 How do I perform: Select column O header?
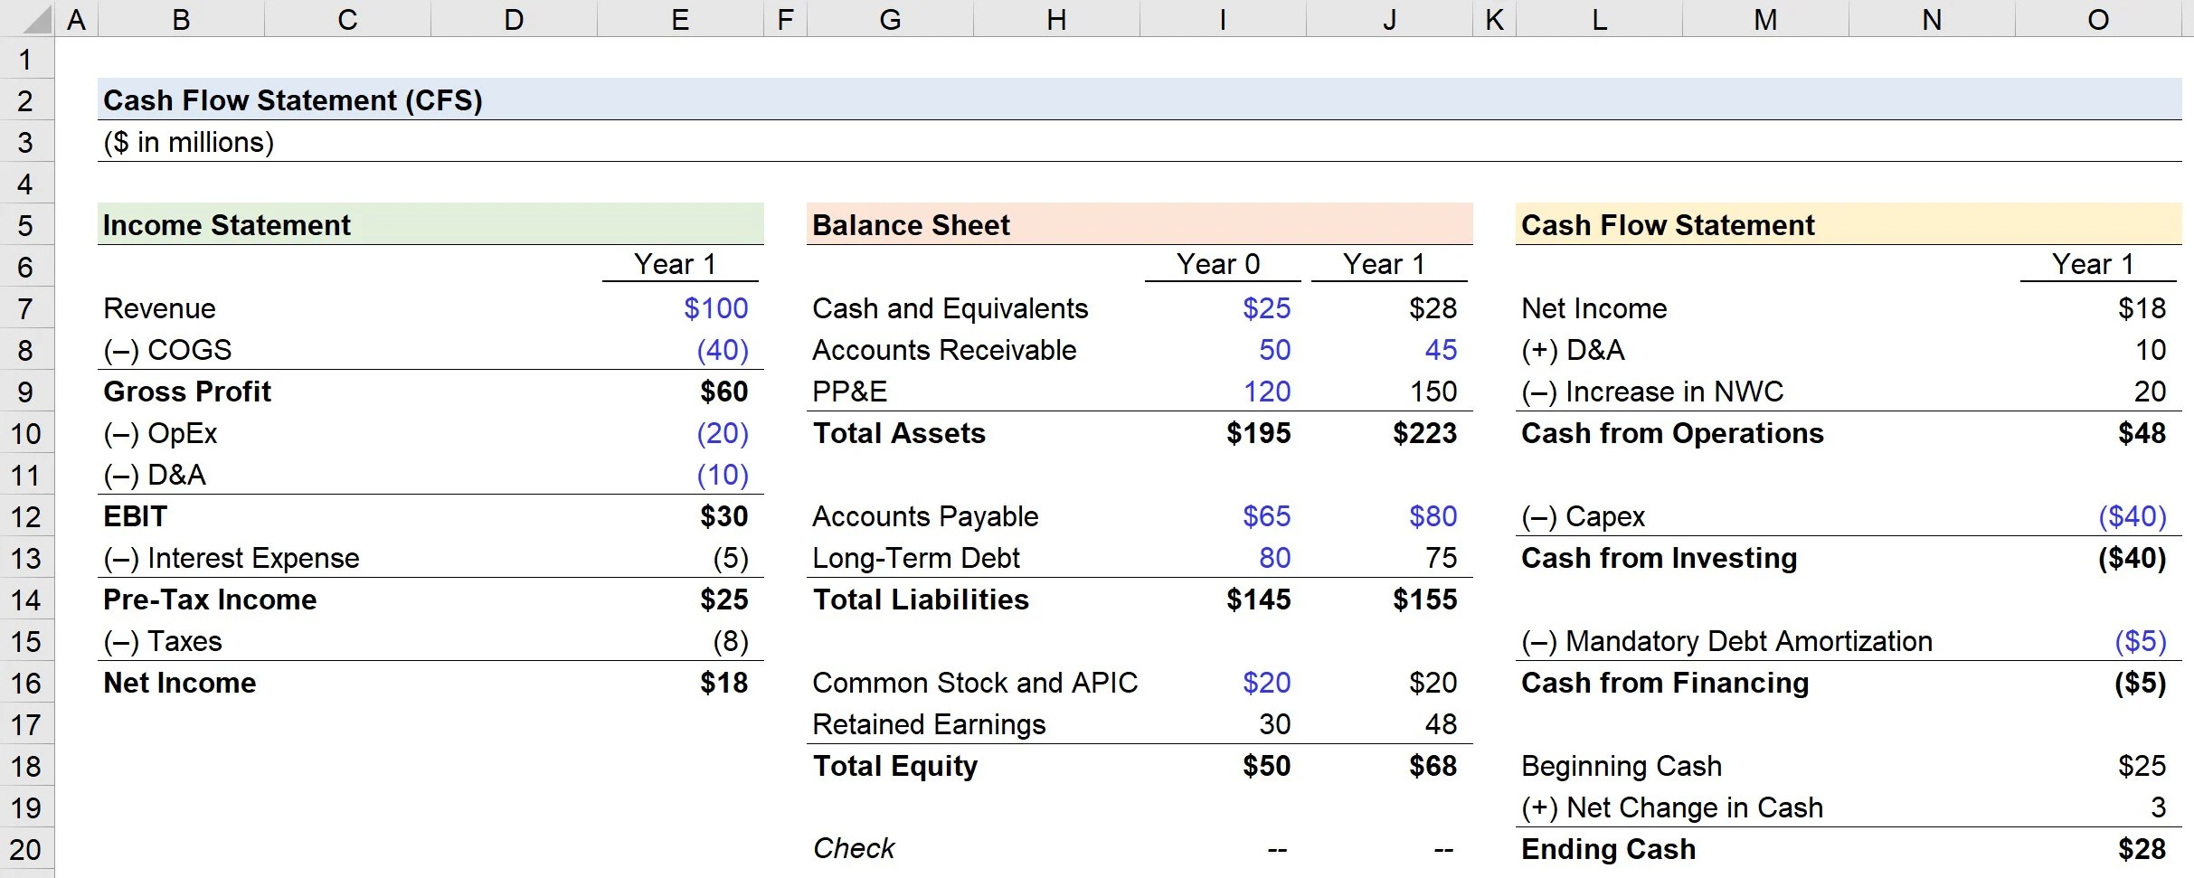click(2096, 19)
